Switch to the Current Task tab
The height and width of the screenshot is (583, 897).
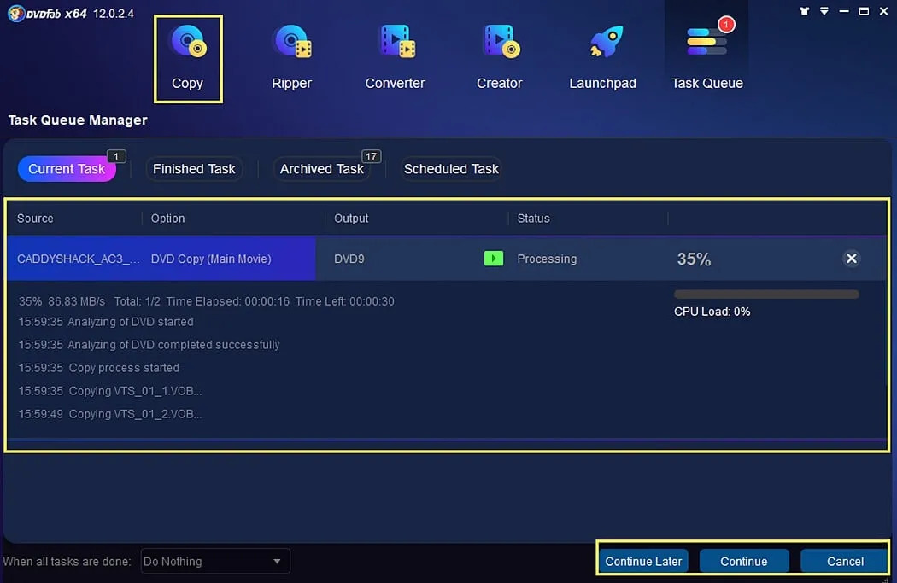tap(67, 169)
